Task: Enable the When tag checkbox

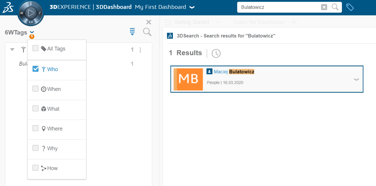Action: [x=36, y=89]
